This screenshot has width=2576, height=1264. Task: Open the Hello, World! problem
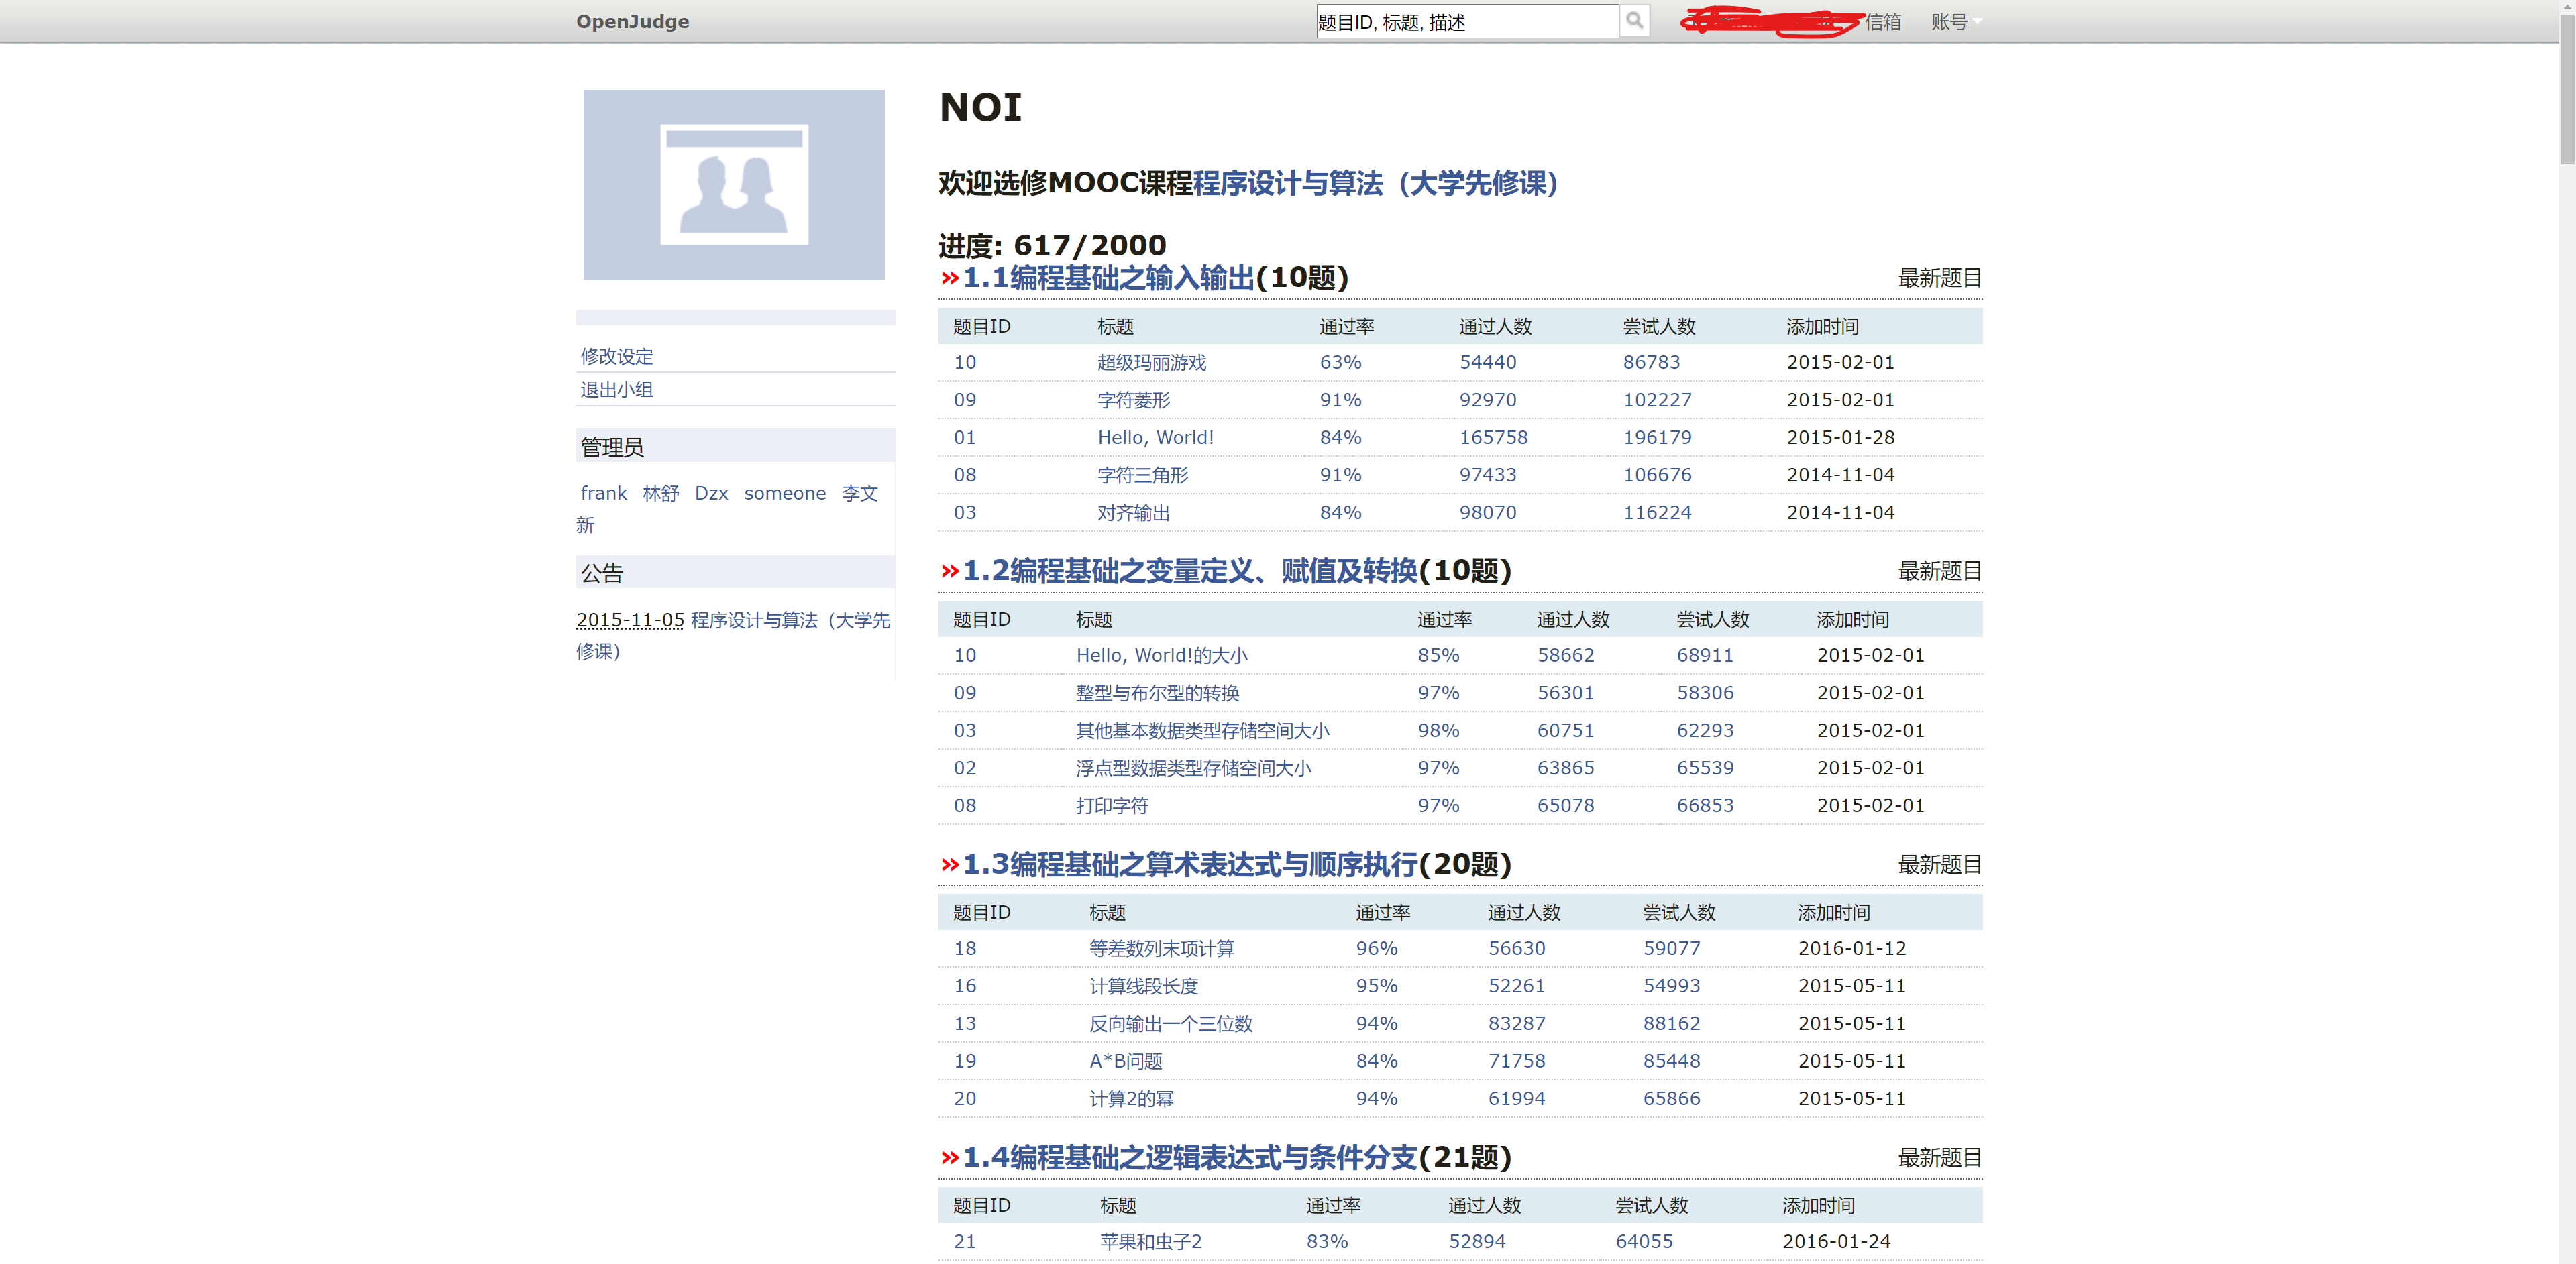click(1155, 438)
